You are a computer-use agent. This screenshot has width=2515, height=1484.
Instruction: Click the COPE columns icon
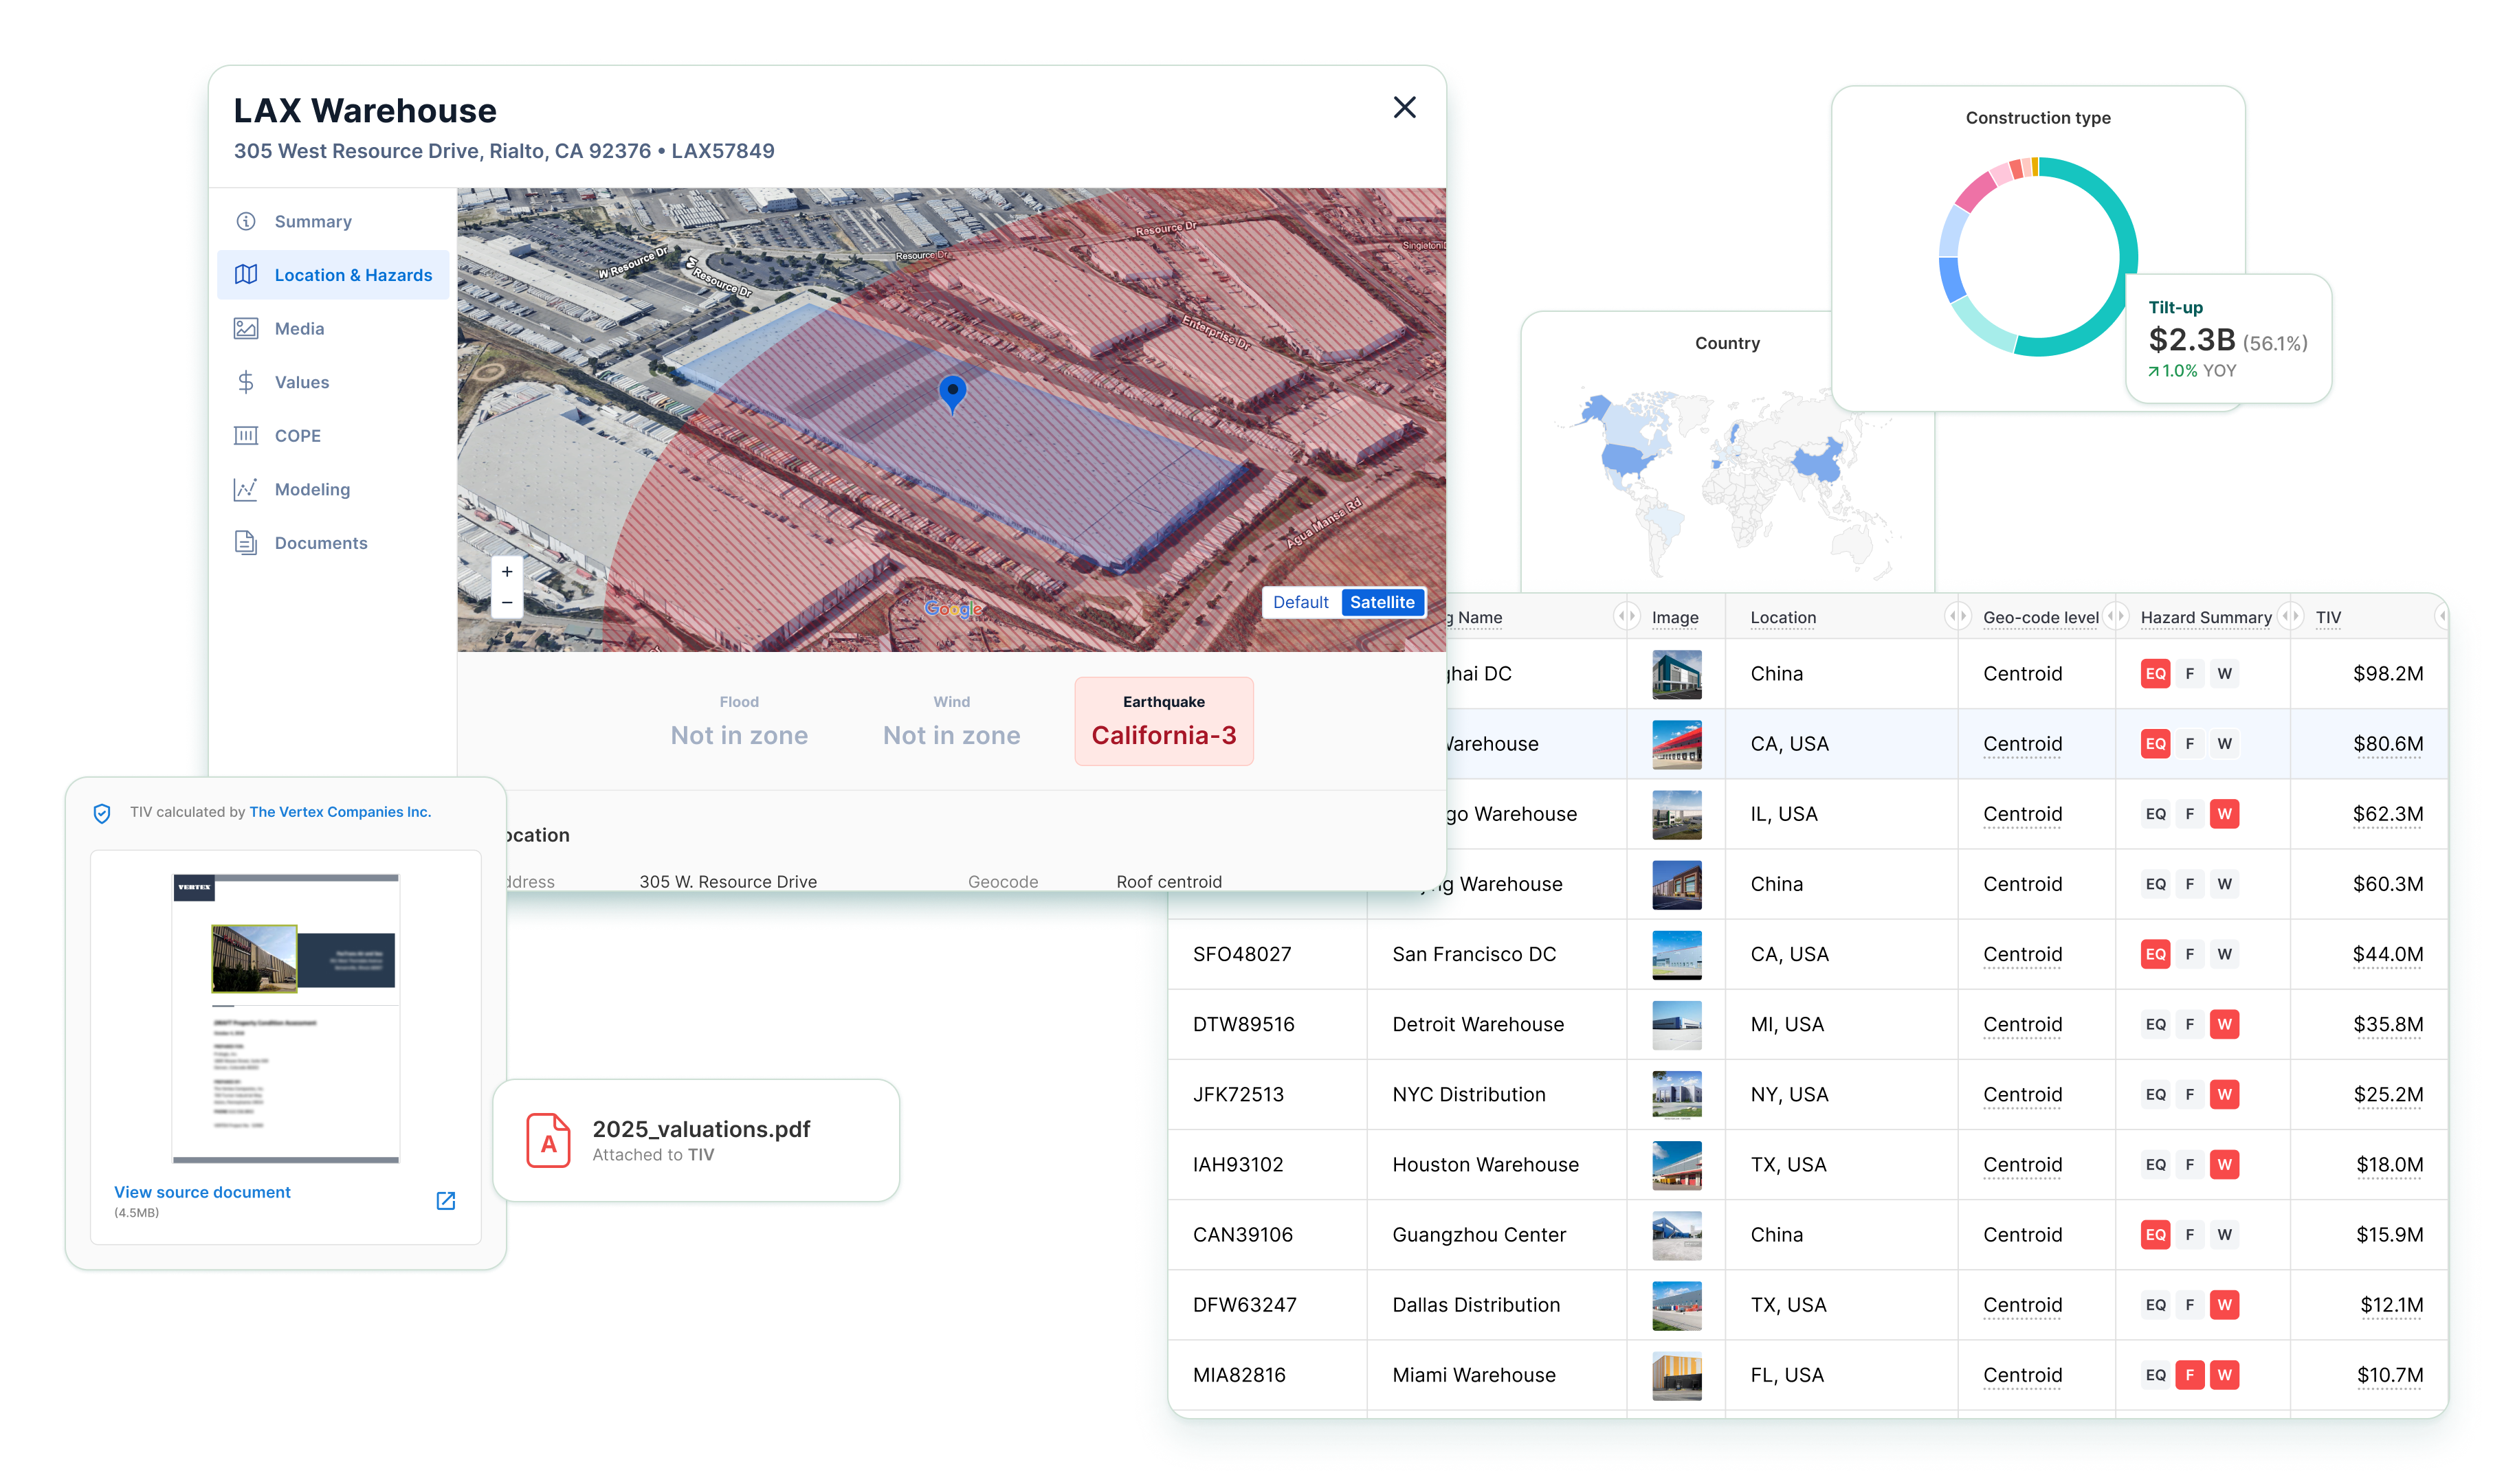click(x=245, y=435)
